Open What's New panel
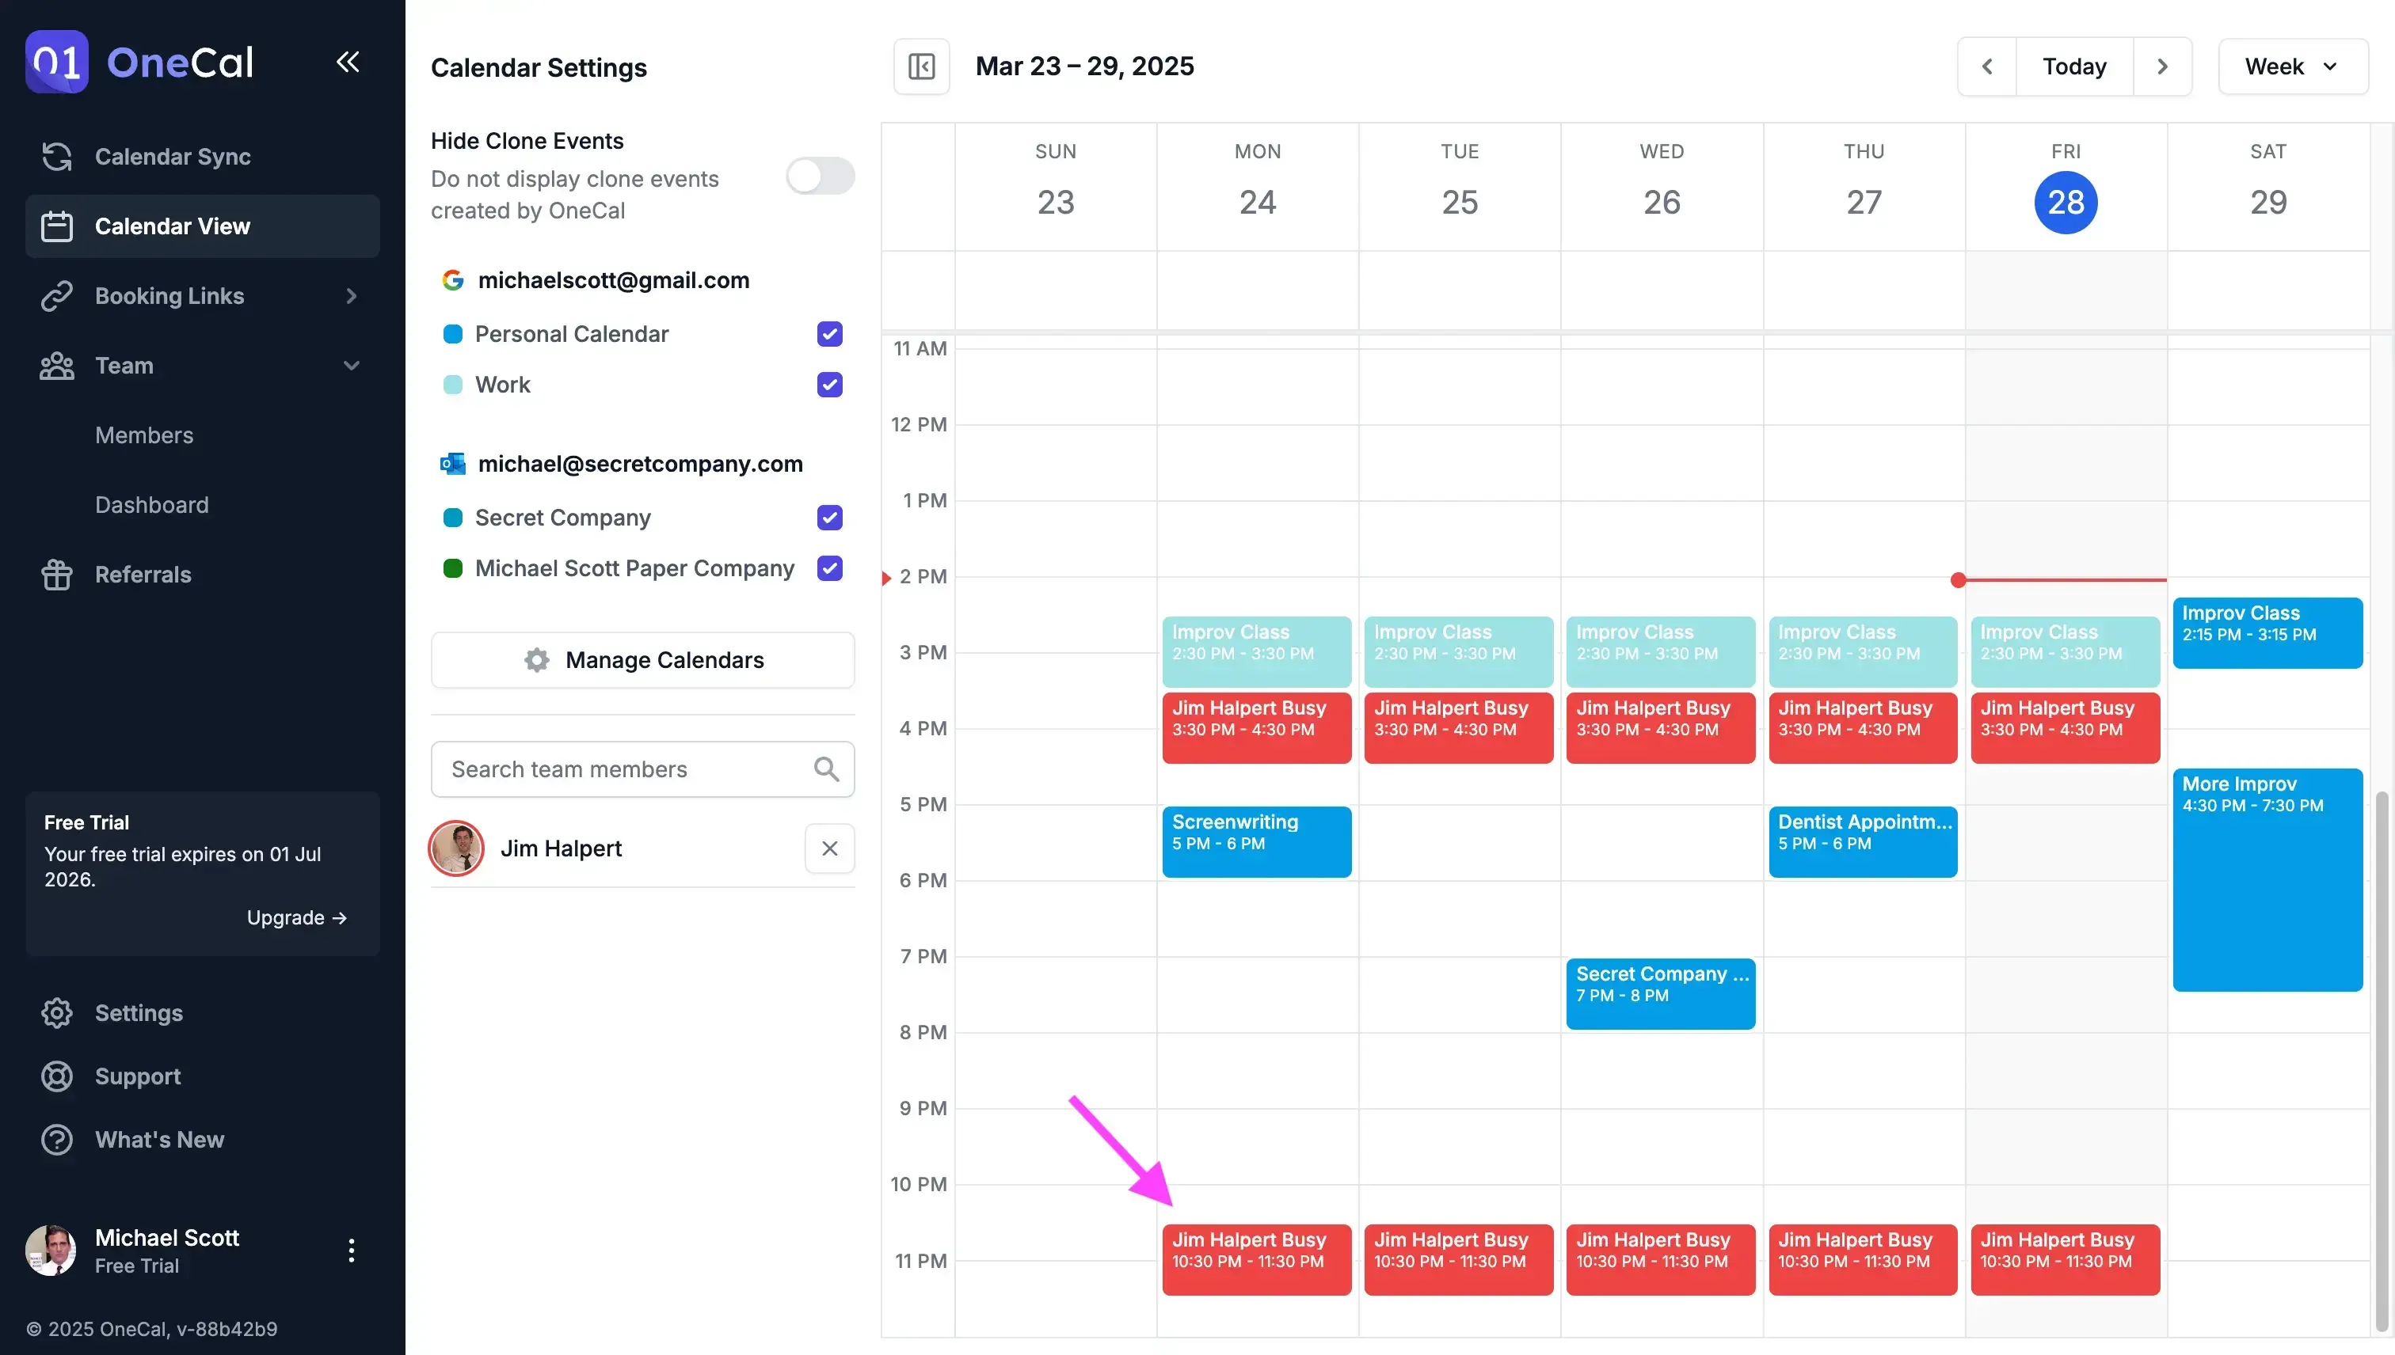2395x1355 pixels. click(x=159, y=1139)
